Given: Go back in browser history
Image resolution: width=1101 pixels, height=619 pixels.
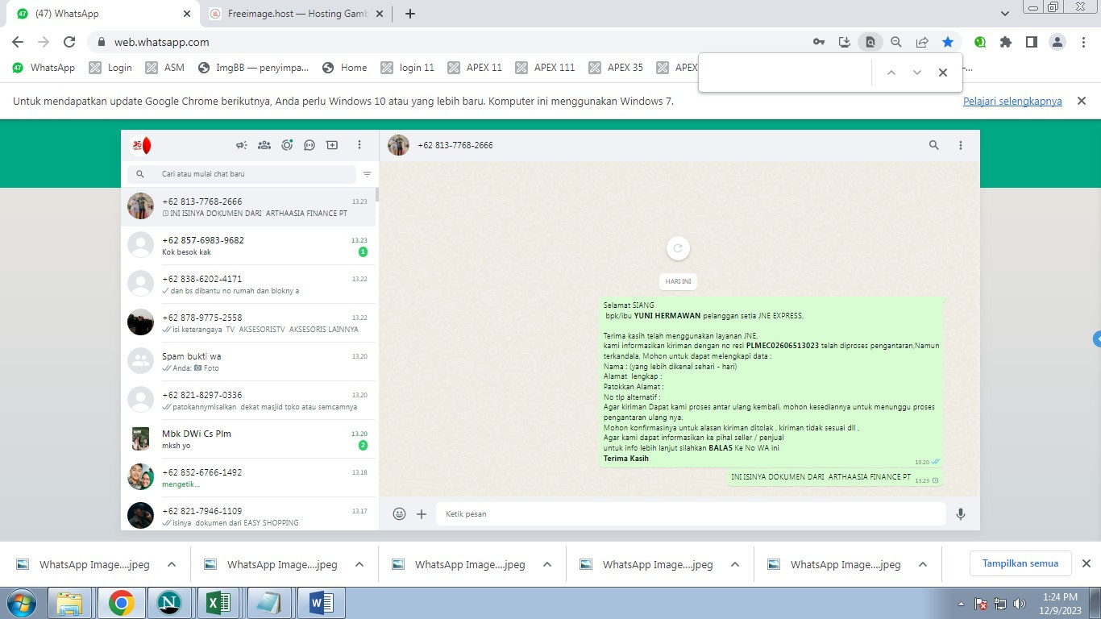Looking at the screenshot, I should point(18,42).
